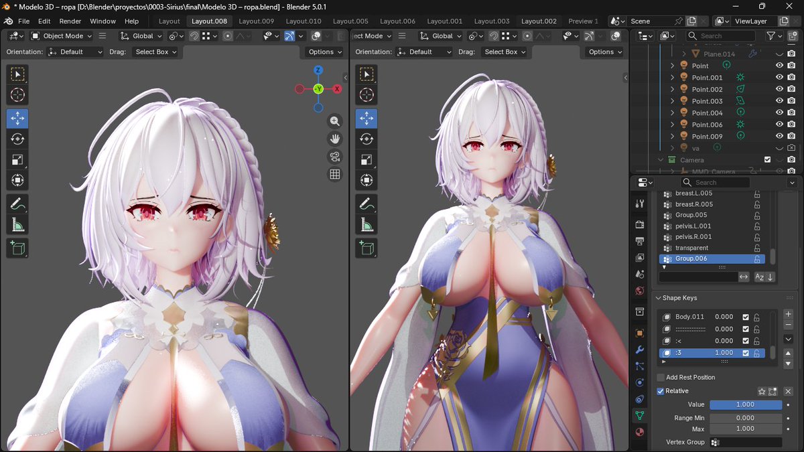Click the shape key Value slider

[x=746, y=404]
